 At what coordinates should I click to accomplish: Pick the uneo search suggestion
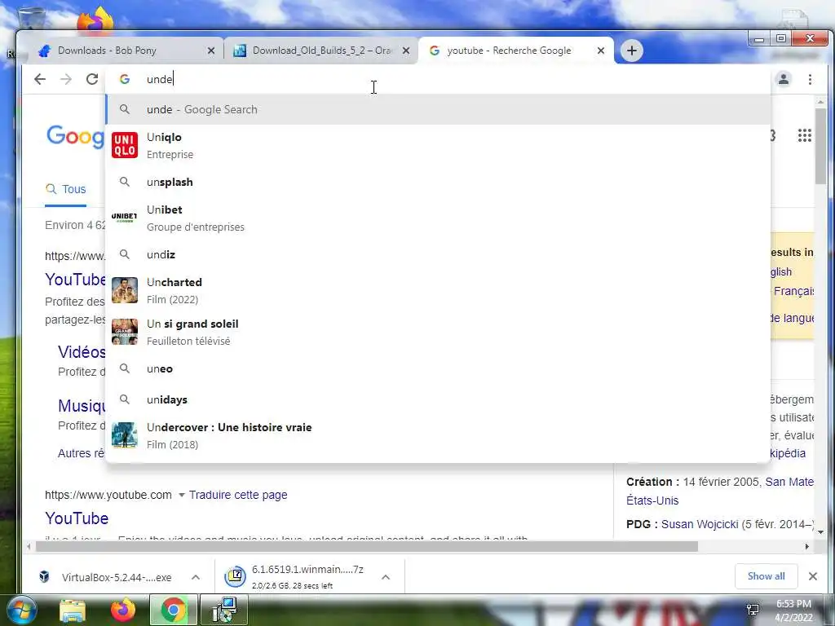(x=438, y=368)
